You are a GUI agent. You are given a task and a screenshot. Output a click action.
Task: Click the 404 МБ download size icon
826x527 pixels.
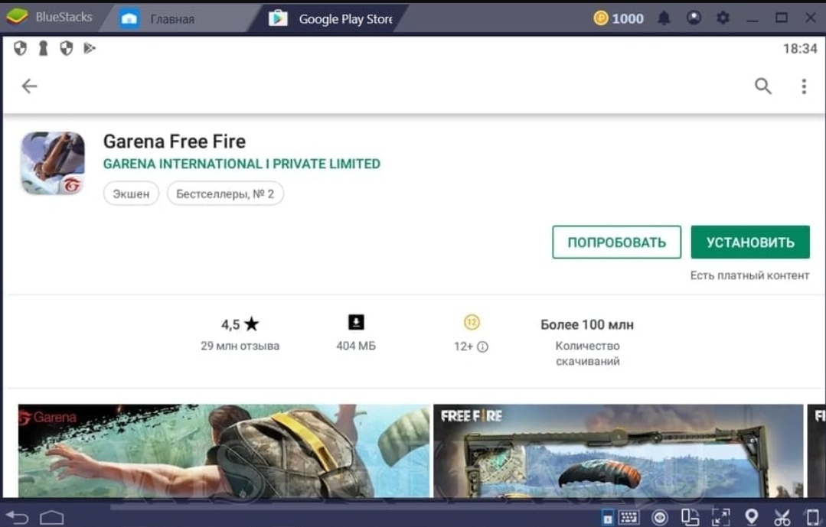tap(356, 322)
